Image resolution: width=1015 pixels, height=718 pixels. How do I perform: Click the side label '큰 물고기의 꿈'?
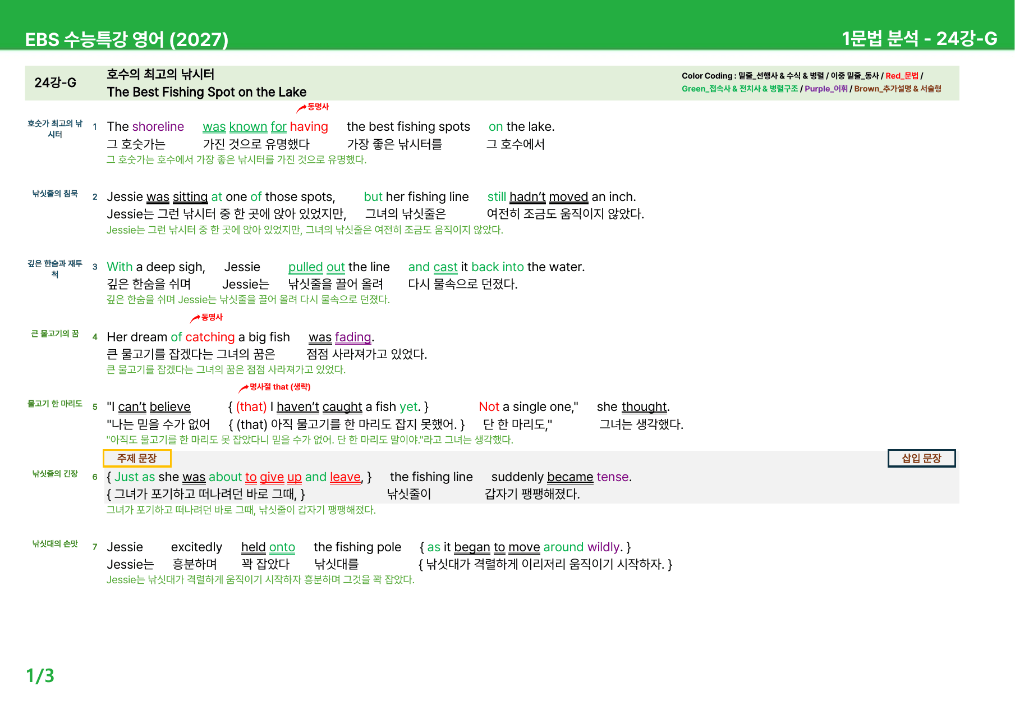tap(55, 333)
